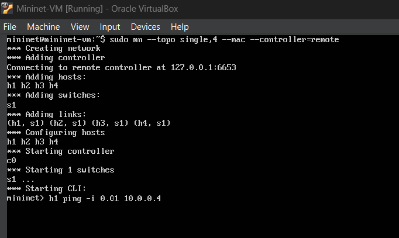
Task: Click the 'c0' controller line
Action: [x=11, y=160]
